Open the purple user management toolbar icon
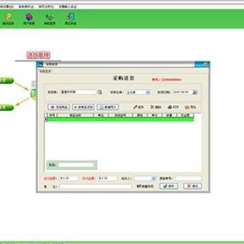The image size is (244, 244). (29, 19)
